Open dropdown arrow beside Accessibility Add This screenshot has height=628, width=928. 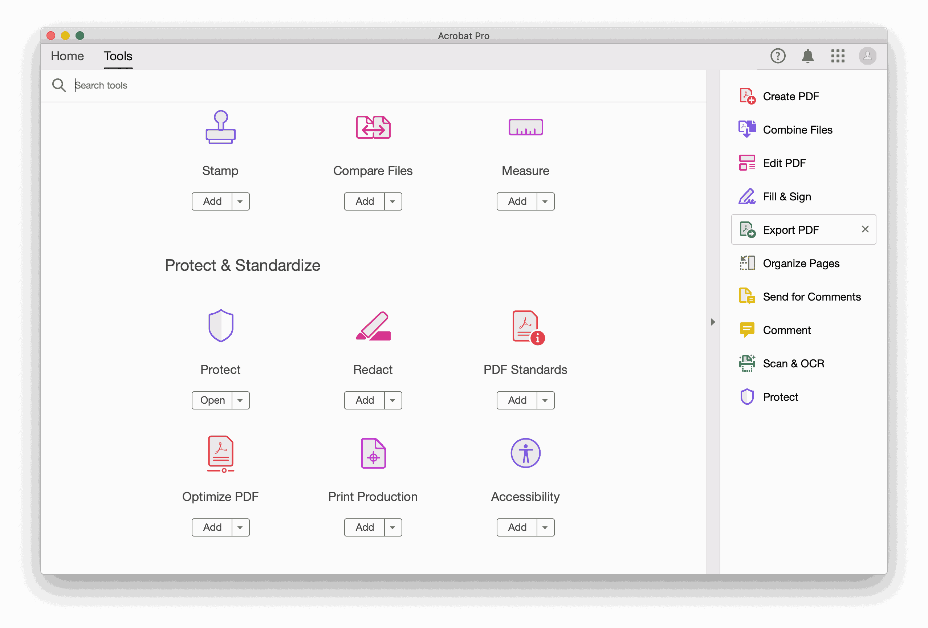pyautogui.click(x=545, y=527)
